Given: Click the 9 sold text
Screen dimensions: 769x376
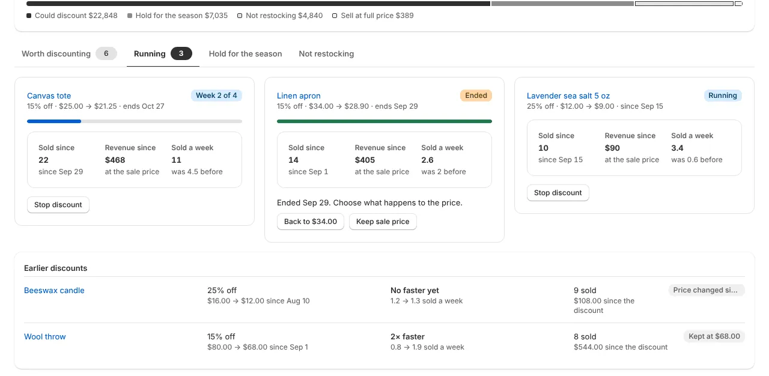Looking at the screenshot, I should (x=585, y=290).
